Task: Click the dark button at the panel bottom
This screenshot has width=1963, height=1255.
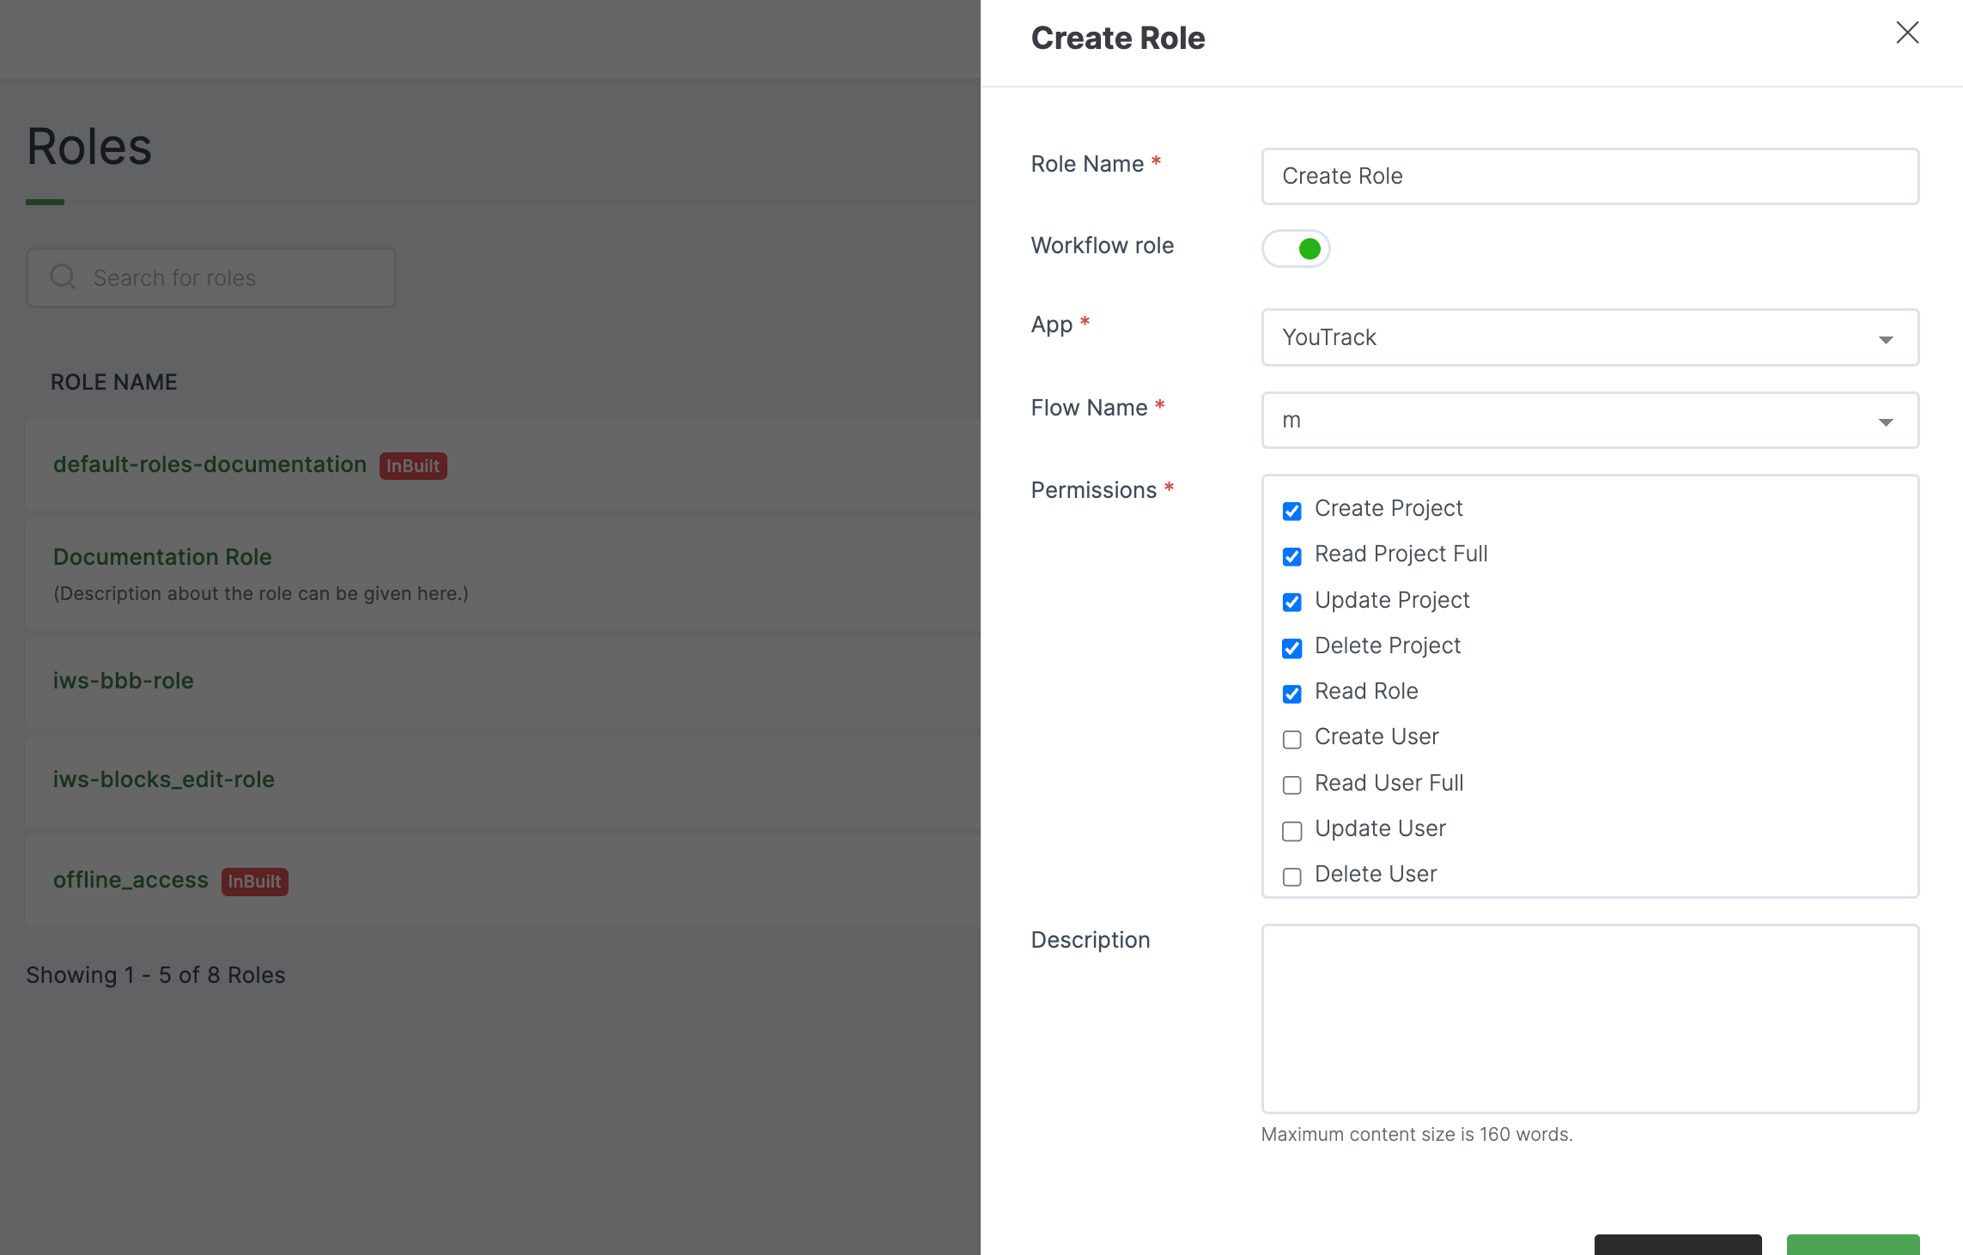Action: pos(1678,1245)
